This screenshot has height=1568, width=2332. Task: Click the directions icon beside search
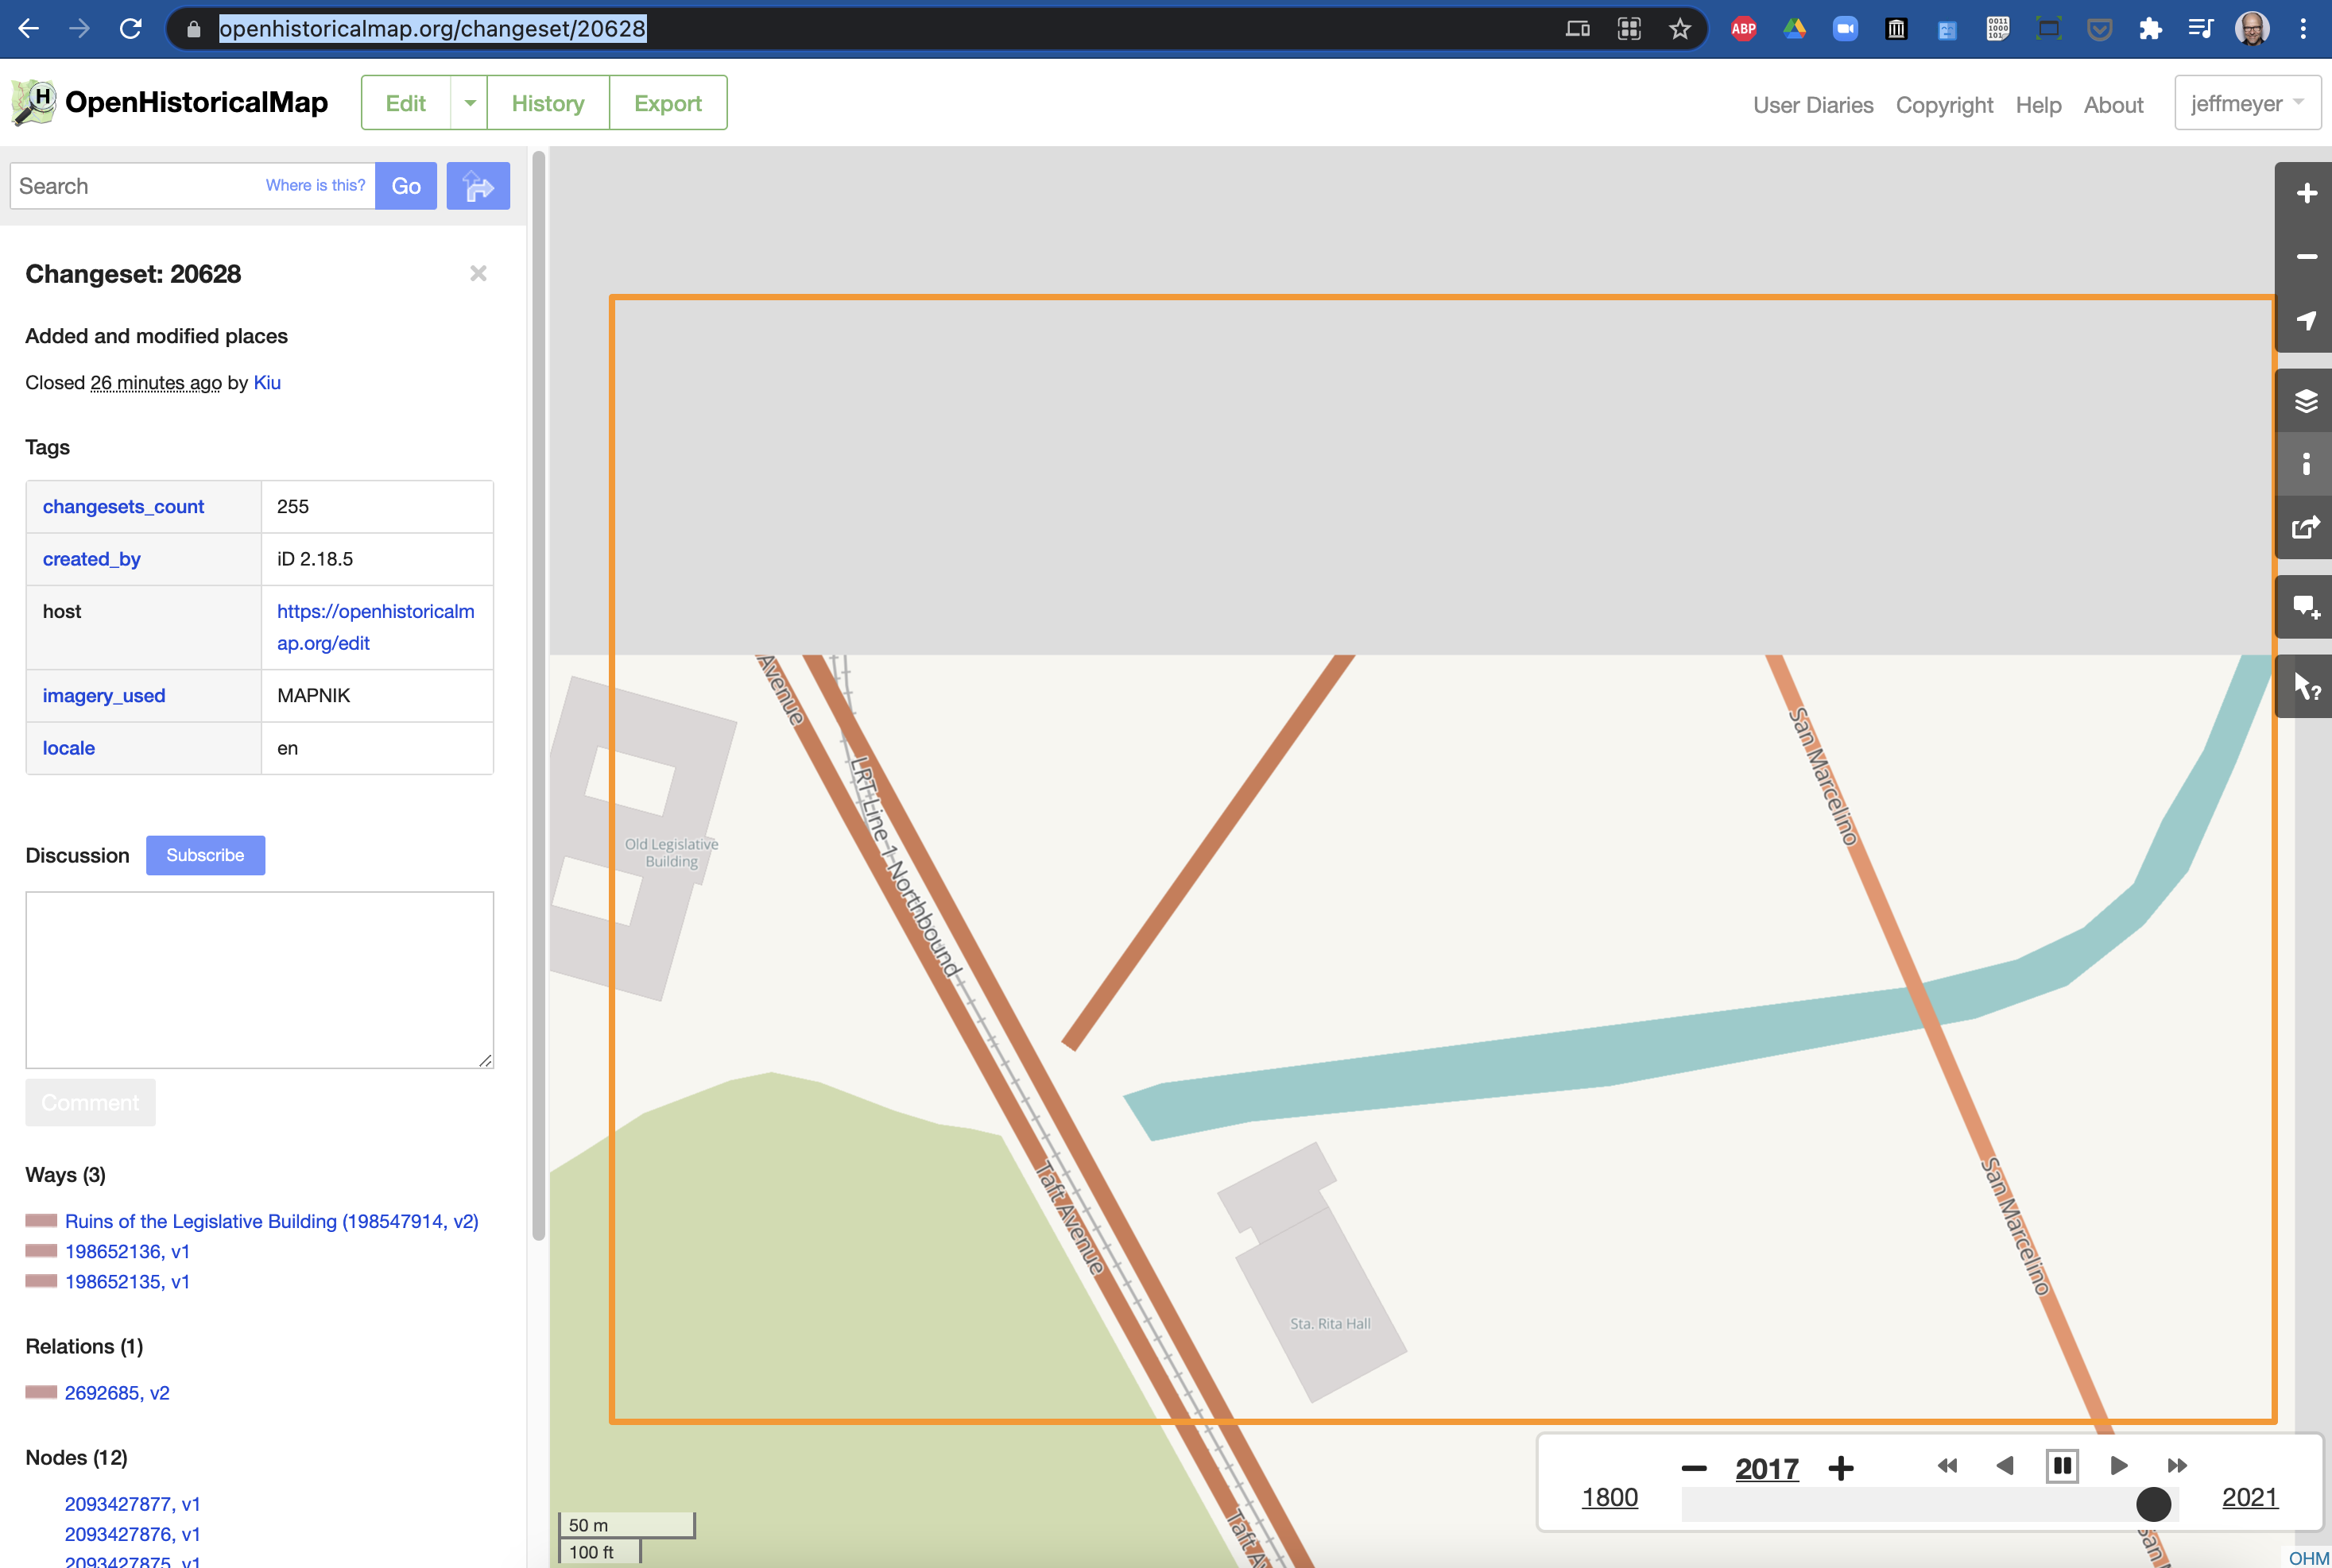pyautogui.click(x=477, y=185)
